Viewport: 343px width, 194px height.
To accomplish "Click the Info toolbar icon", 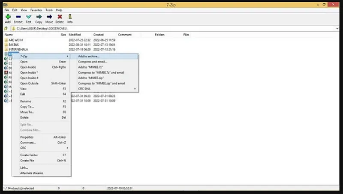I will 70,17.
